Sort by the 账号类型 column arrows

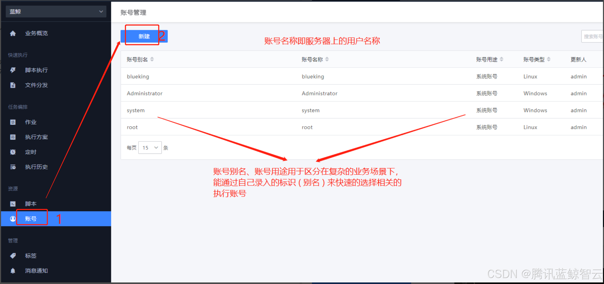(x=549, y=59)
